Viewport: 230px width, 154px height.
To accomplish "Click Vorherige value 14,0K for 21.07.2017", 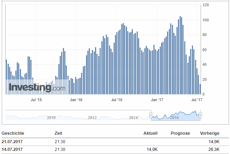I will click(x=214, y=142).
